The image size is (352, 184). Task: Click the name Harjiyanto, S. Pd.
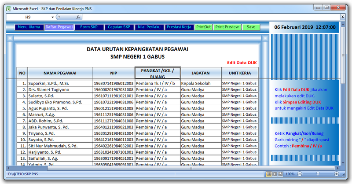click(45, 152)
